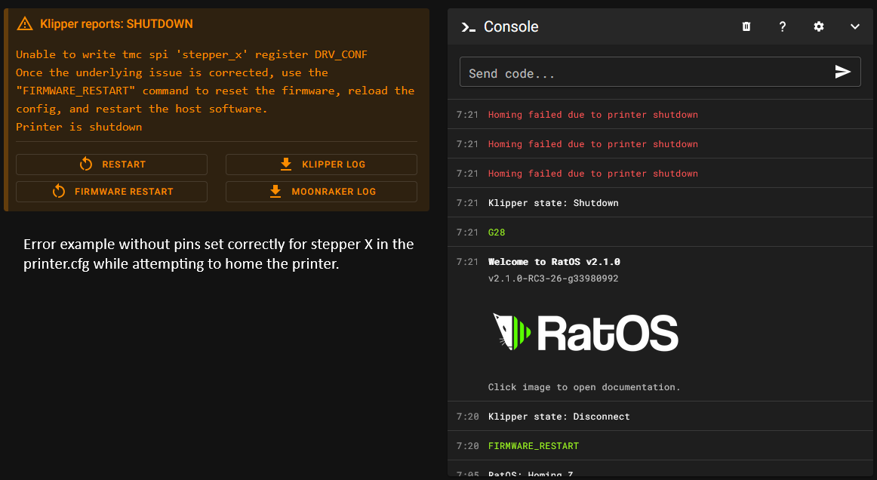
Task: Select the FIRMWARE_RESTART command in console
Action: 534,446
